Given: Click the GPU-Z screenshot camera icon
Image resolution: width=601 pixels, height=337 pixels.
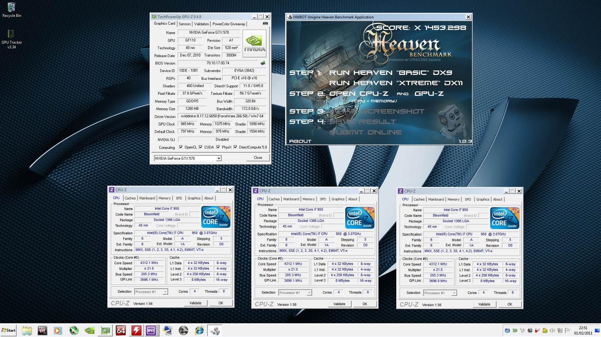Looking at the screenshot, I should [x=265, y=24].
